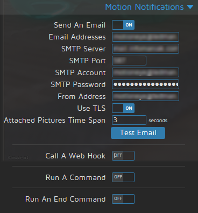Enable the Run A Command switch
Image resolution: width=198 pixels, height=213 pixels.
(x=123, y=177)
